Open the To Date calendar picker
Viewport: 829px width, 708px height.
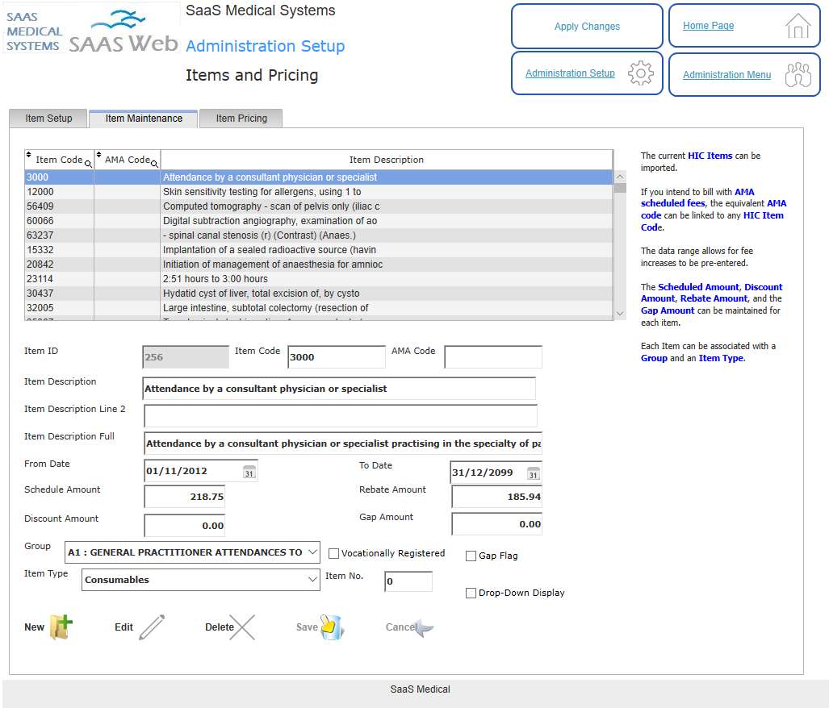coord(534,473)
